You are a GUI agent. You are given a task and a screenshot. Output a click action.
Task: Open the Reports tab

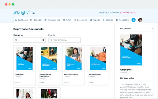(95, 20)
